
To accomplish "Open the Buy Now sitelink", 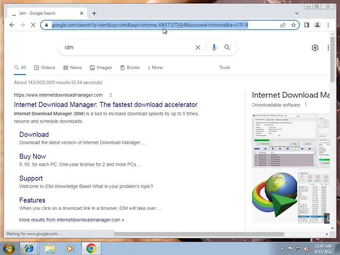I will (33, 156).
